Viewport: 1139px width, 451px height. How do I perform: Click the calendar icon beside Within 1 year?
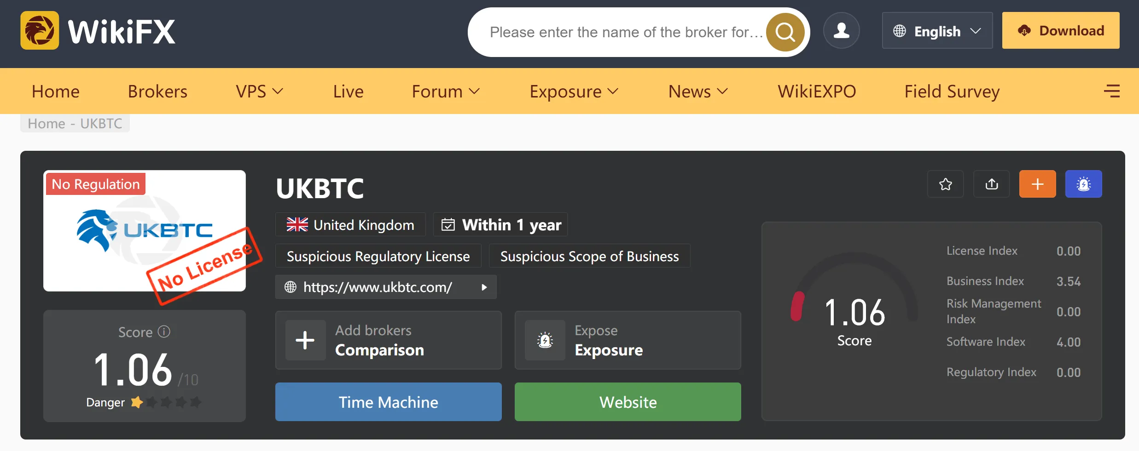(448, 225)
